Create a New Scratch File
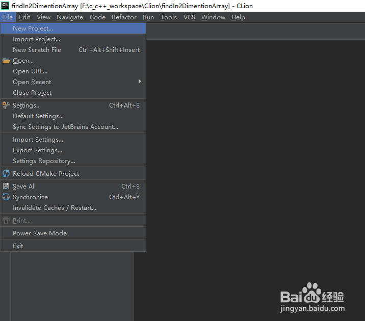Viewport: 365px width, 321px height. coord(73,50)
